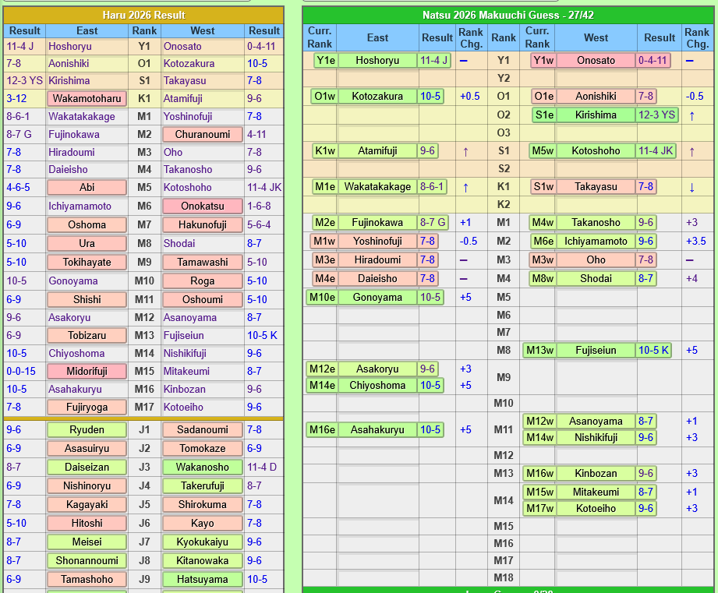This screenshot has width=718, height=593.
Task: Select Ryuden button at J1 East
Action: point(87,429)
